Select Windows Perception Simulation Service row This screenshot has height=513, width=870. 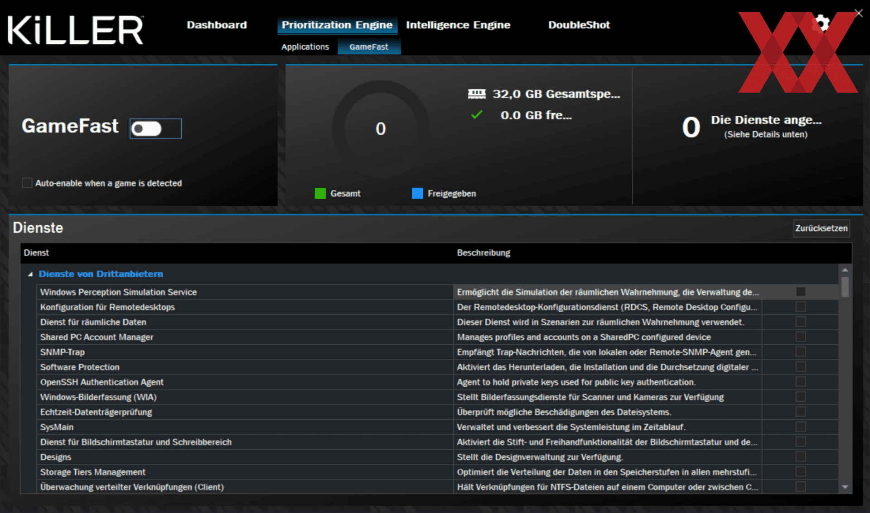click(437, 292)
